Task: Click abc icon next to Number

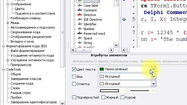Action: point(80,29)
